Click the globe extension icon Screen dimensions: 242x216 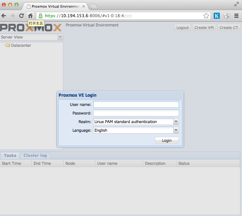pyautogui.click(x=226, y=16)
